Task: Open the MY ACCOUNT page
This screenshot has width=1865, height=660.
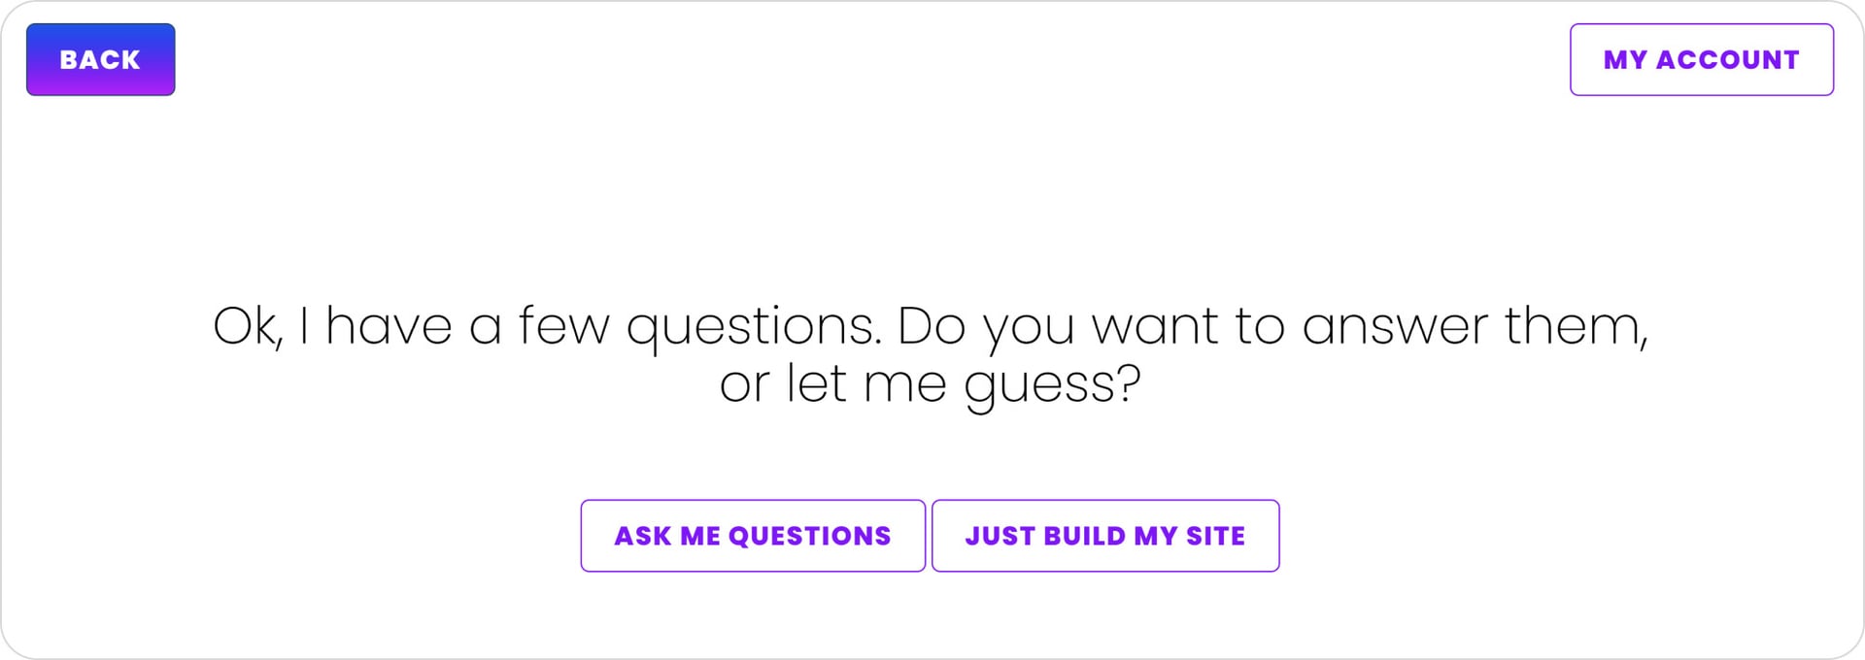Action: [x=1701, y=59]
